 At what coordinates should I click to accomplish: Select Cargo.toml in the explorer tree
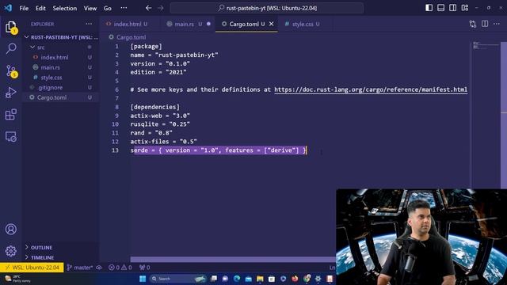pyautogui.click(x=61, y=97)
